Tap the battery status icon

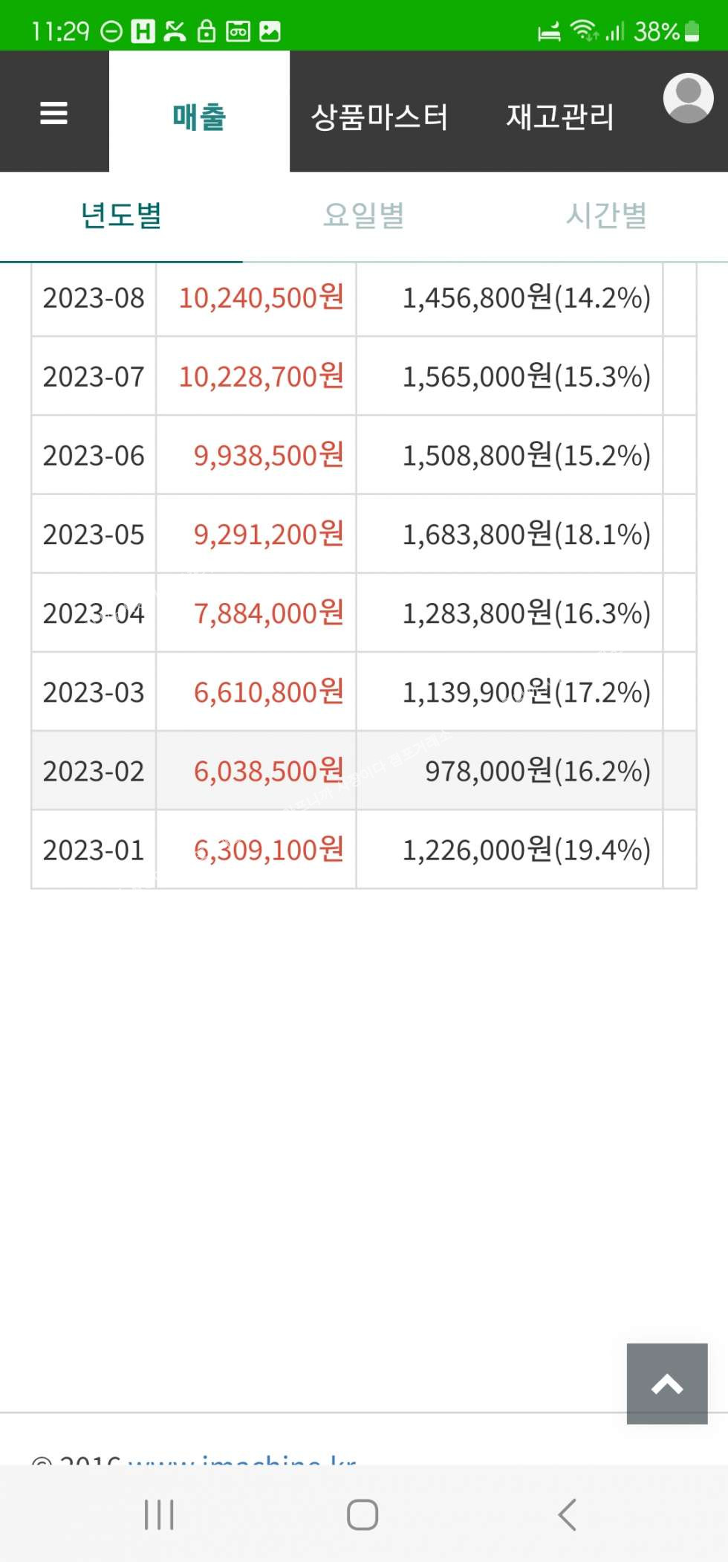click(x=692, y=31)
